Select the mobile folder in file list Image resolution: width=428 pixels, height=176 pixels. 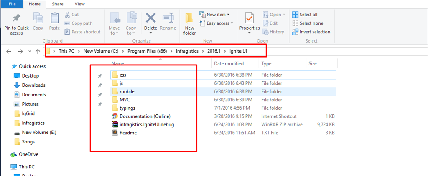(x=127, y=91)
